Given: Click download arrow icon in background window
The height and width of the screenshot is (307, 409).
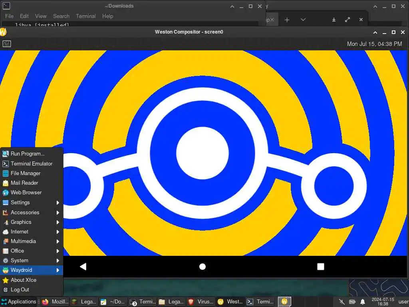Looking at the screenshot, I should point(334,20).
